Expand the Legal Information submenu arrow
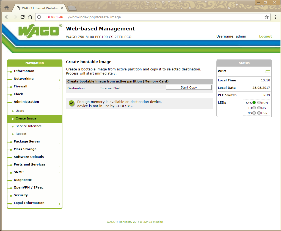 [x=59, y=204]
